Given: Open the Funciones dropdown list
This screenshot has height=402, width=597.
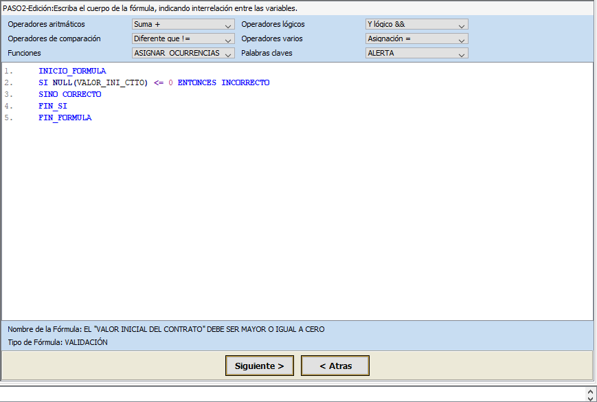Looking at the screenshot, I should pyautogui.click(x=183, y=53).
